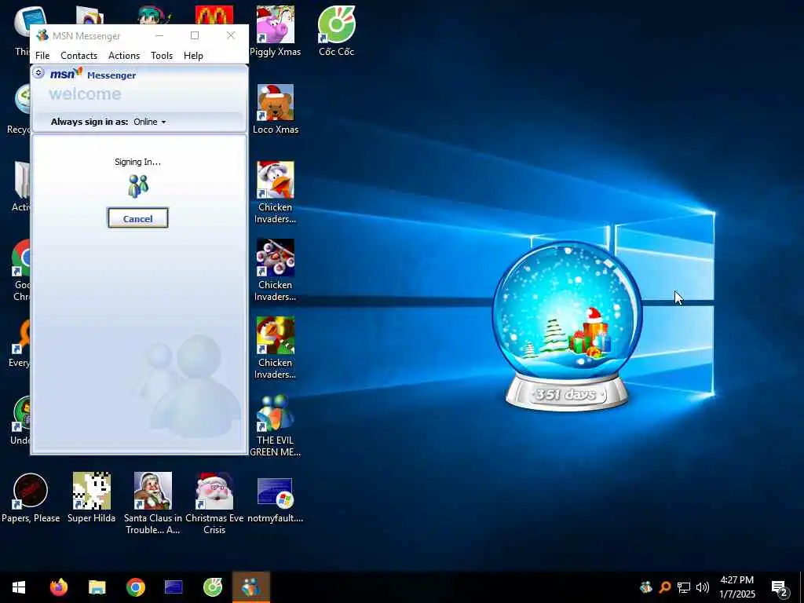Close the MSN Messenger window
804x603 pixels.
[231, 35]
